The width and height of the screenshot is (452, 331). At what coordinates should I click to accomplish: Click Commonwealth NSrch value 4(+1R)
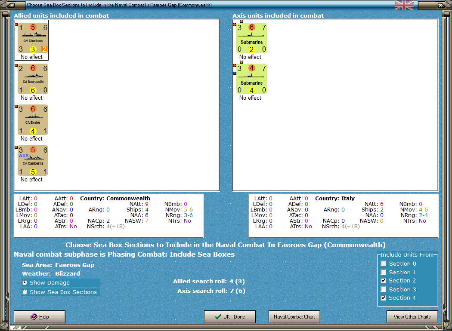pos(116,227)
